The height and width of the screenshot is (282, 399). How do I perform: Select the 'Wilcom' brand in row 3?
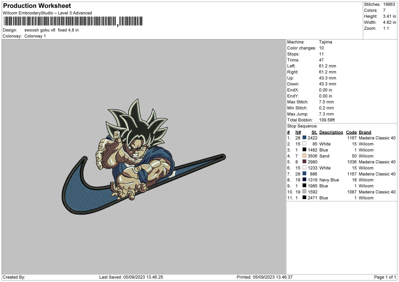366,150
